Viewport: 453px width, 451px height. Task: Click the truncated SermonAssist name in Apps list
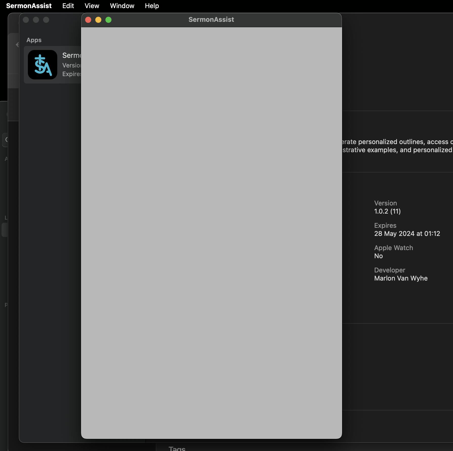(71, 55)
